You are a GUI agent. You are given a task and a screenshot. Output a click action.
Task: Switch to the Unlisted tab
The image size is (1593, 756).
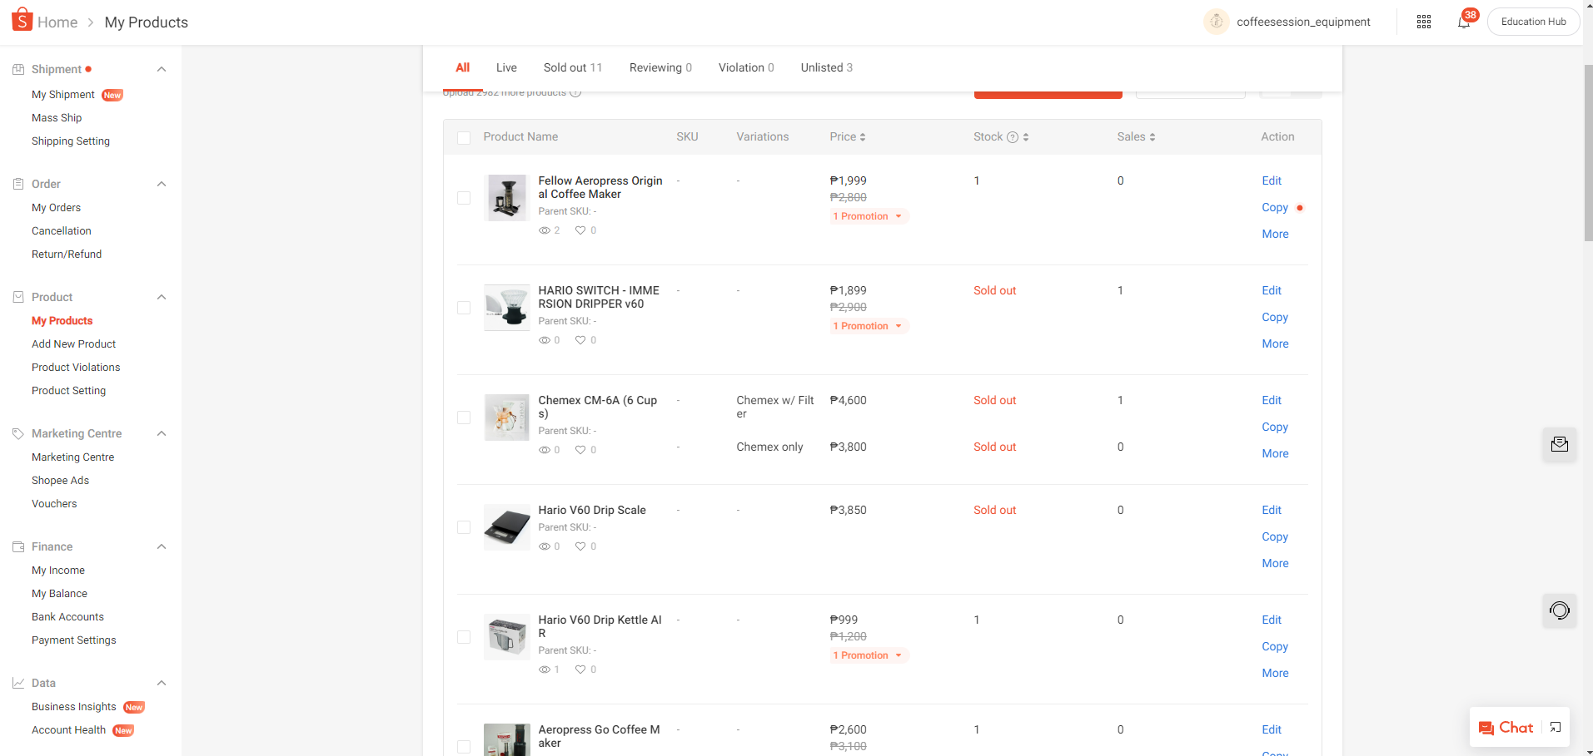826,67
